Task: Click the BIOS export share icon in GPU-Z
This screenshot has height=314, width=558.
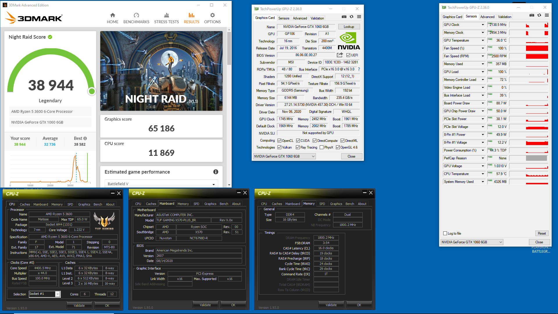Action: (340, 55)
